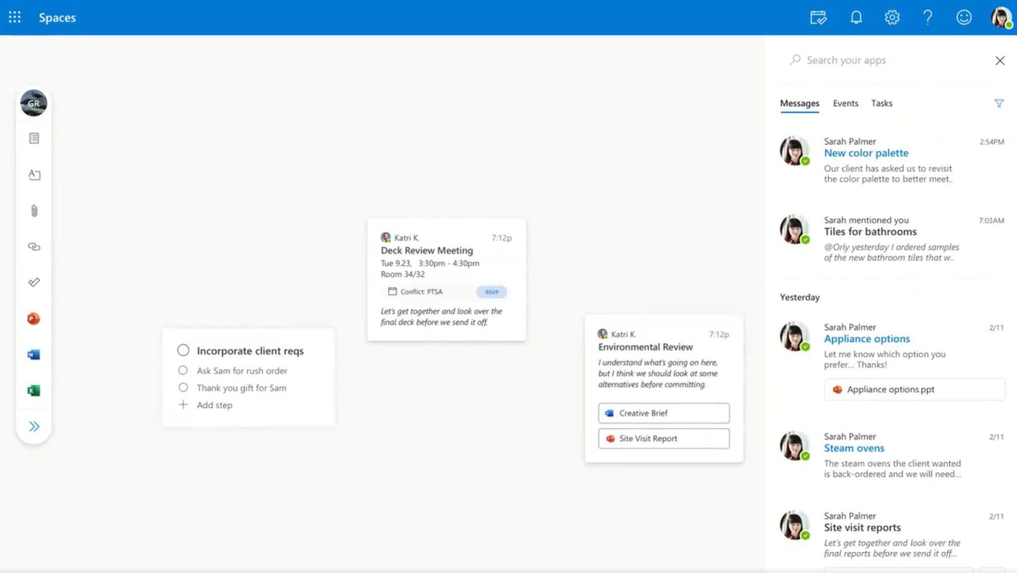The image size is (1017, 573).
Task: Click the Spaces title in header
Action: (57, 17)
